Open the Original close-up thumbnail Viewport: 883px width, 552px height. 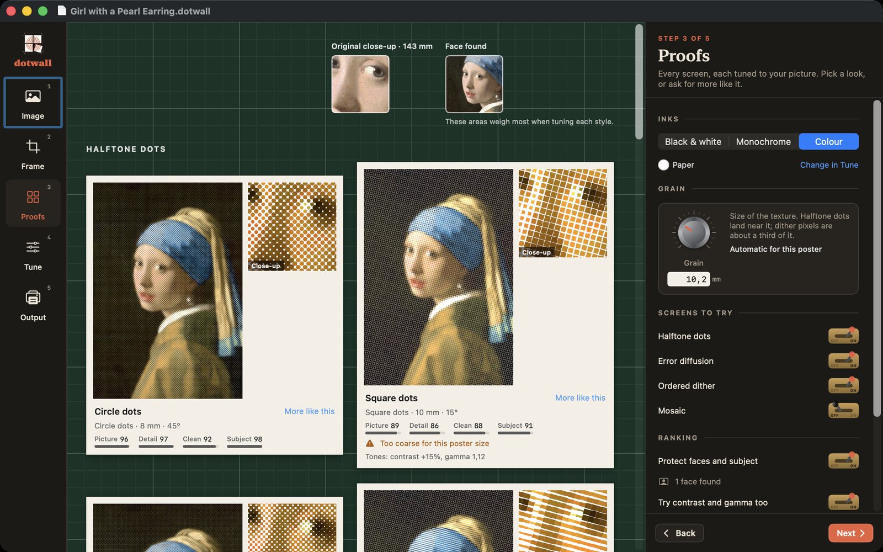(360, 84)
